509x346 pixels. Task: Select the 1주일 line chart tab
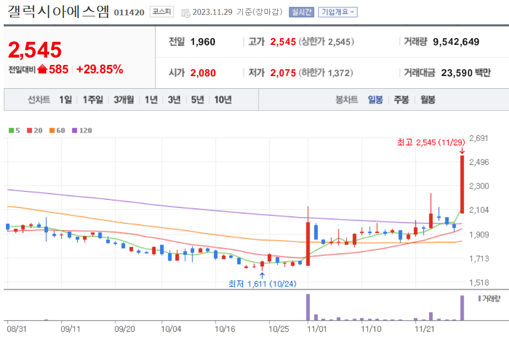tap(93, 99)
